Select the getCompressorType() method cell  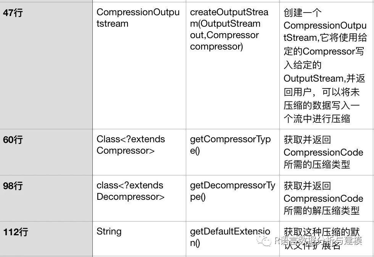pos(230,145)
